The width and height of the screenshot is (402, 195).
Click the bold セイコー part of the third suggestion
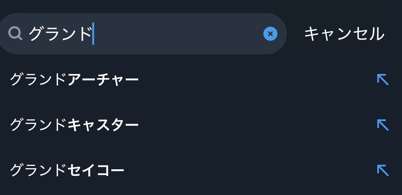96,170
